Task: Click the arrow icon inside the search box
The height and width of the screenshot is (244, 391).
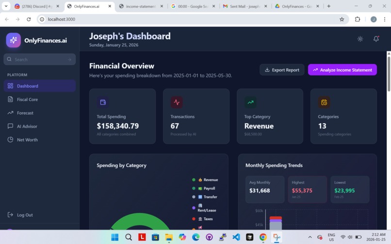Action: [69, 60]
